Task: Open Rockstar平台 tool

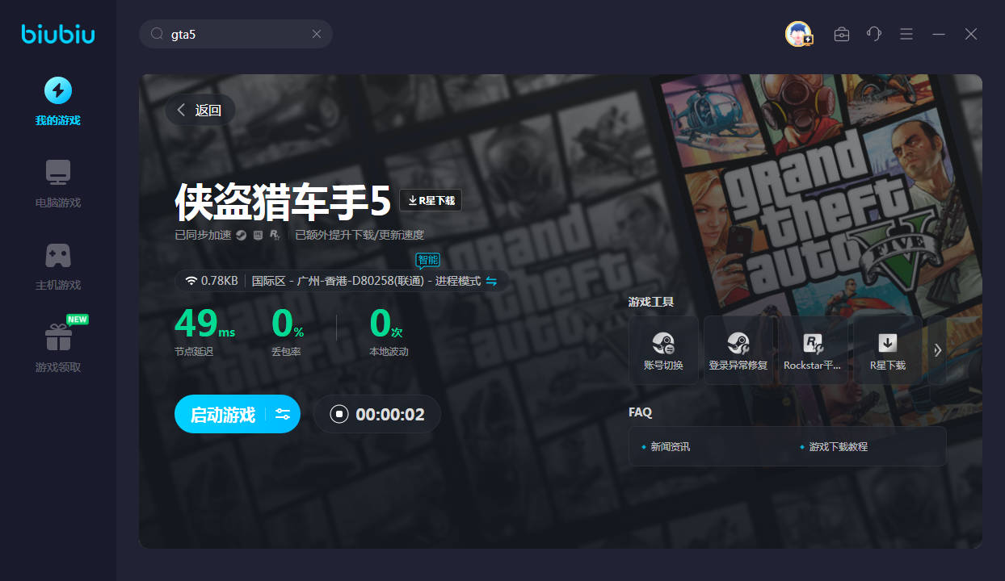Action: (x=814, y=350)
